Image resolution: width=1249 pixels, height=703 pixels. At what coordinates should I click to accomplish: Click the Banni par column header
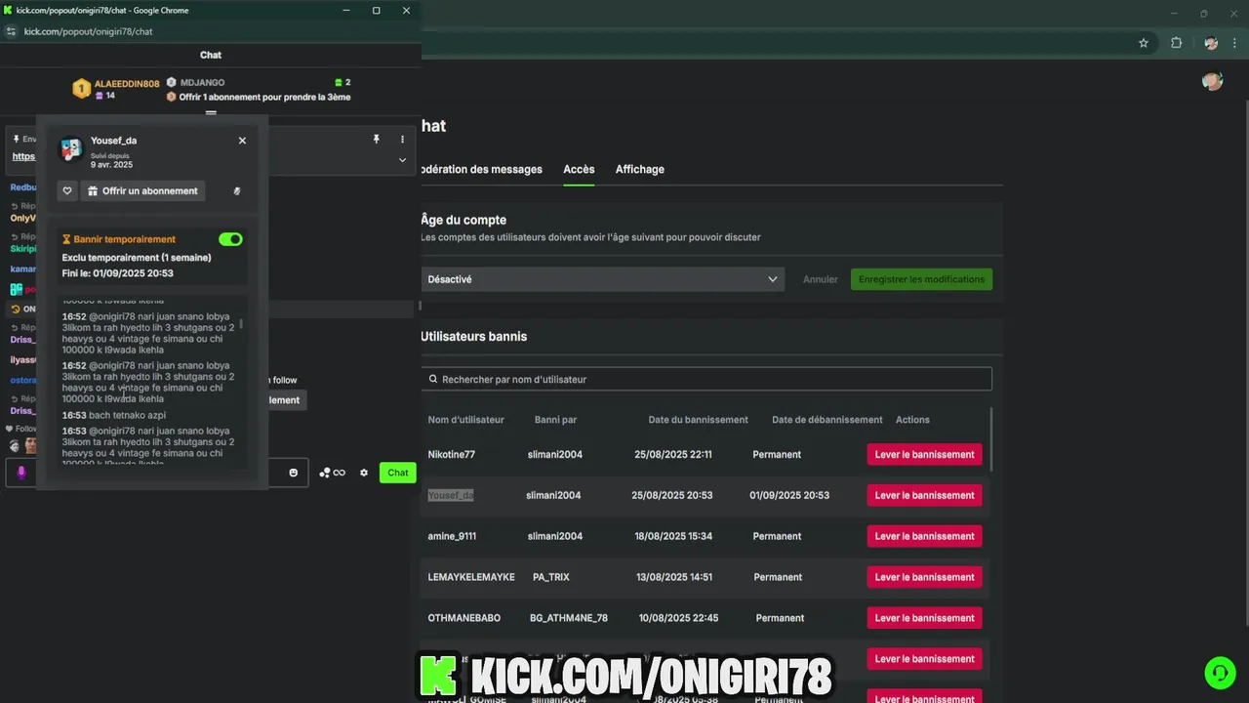(555, 420)
